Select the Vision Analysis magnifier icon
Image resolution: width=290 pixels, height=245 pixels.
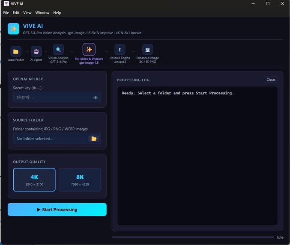coord(58,50)
